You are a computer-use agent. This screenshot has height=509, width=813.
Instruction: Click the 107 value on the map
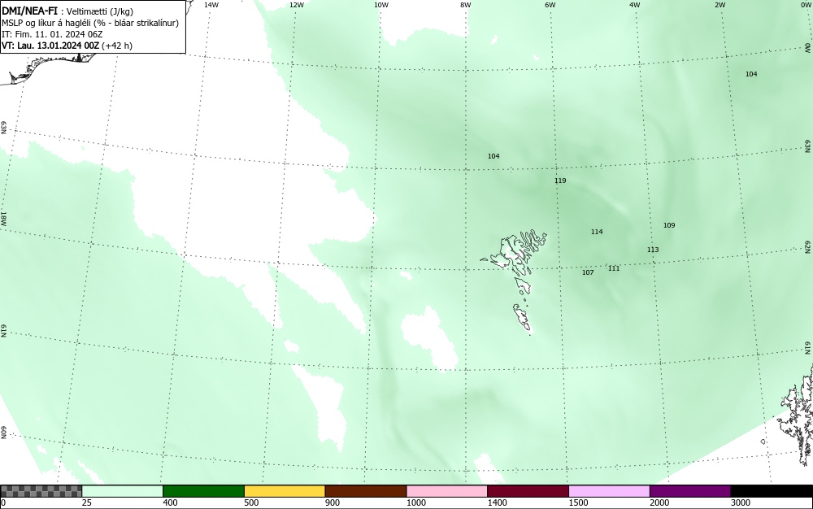click(588, 272)
